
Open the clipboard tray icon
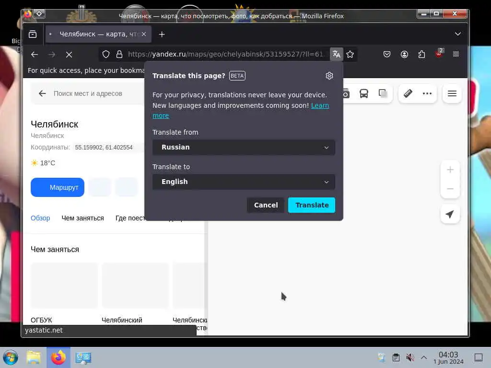click(396, 357)
